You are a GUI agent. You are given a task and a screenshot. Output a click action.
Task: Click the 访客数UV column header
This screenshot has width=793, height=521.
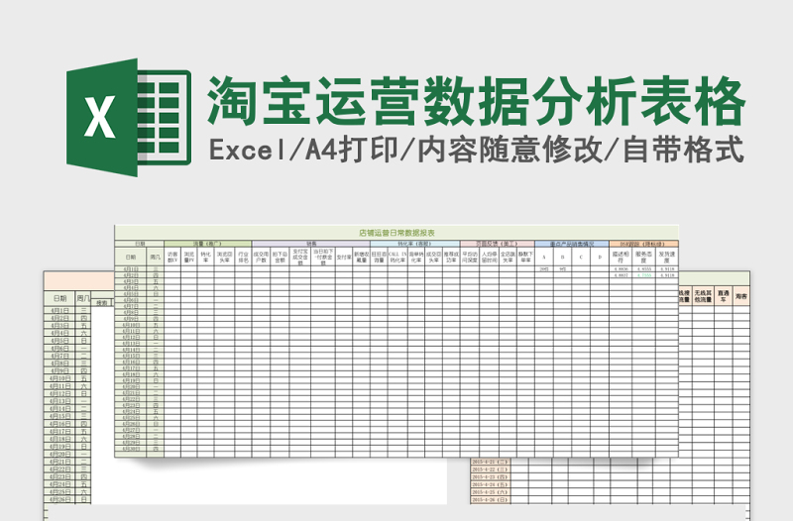172,257
